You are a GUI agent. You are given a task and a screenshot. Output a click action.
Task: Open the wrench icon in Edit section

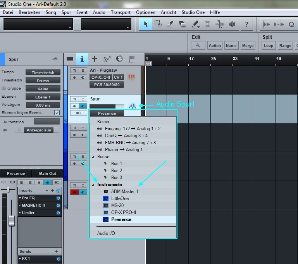198,46
